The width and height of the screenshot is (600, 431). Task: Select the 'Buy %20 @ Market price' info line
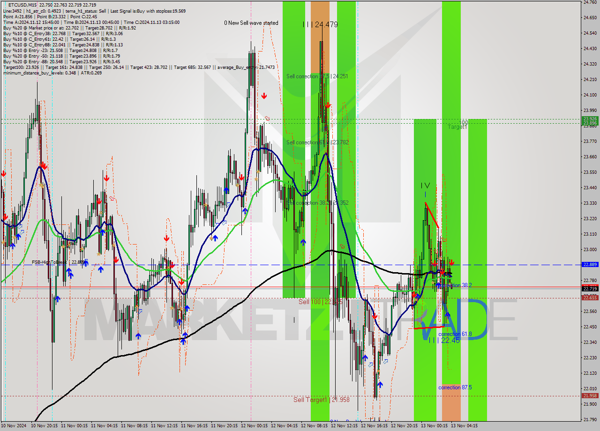coord(69,28)
